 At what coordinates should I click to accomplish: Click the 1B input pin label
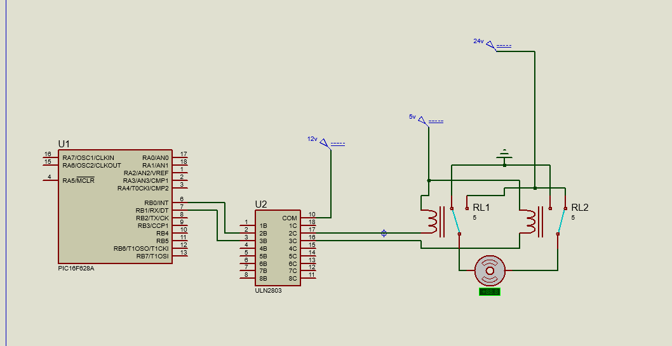click(x=264, y=225)
